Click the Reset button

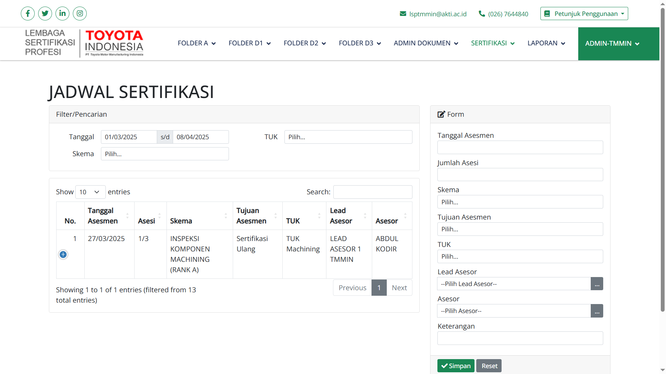tap(489, 366)
